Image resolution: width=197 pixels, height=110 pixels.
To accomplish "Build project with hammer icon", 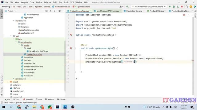I will click(x=127, y=7).
